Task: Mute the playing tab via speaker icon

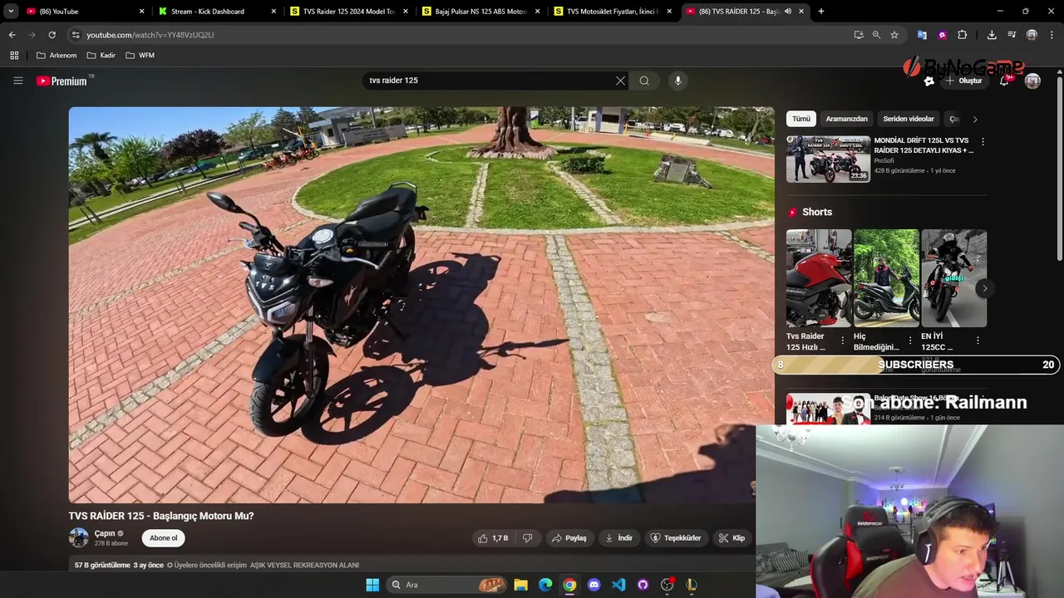Action: [787, 12]
